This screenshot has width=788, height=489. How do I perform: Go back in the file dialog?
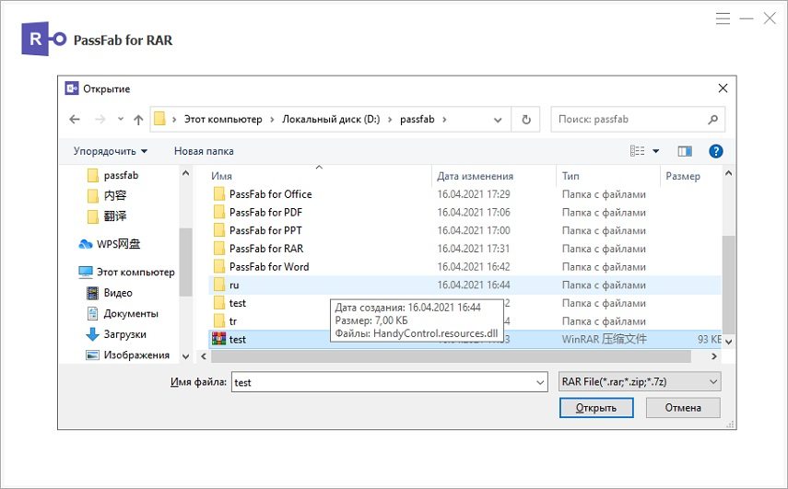(75, 119)
